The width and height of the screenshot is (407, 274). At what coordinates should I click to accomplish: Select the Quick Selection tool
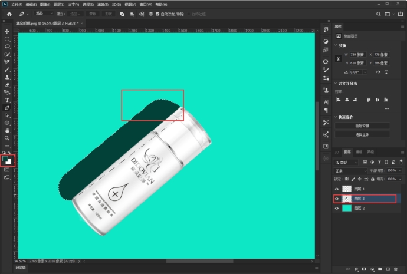(7, 54)
